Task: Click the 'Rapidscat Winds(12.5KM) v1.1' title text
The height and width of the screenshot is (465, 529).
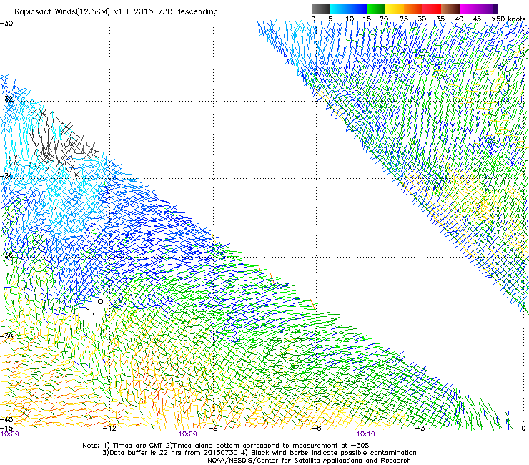Action: [71, 12]
